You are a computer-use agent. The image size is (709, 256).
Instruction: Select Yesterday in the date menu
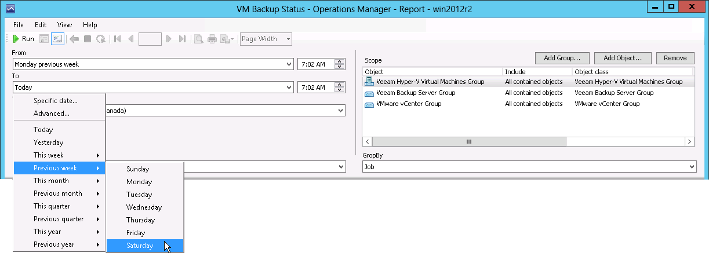[x=59, y=142]
